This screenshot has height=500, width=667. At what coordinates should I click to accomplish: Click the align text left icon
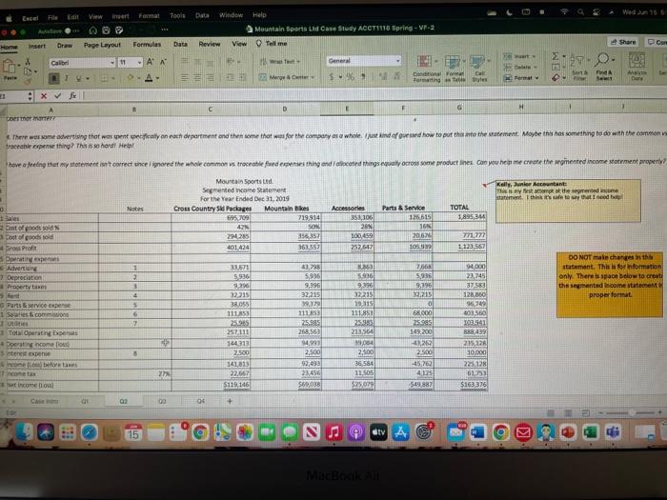pyautogui.click(x=185, y=78)
